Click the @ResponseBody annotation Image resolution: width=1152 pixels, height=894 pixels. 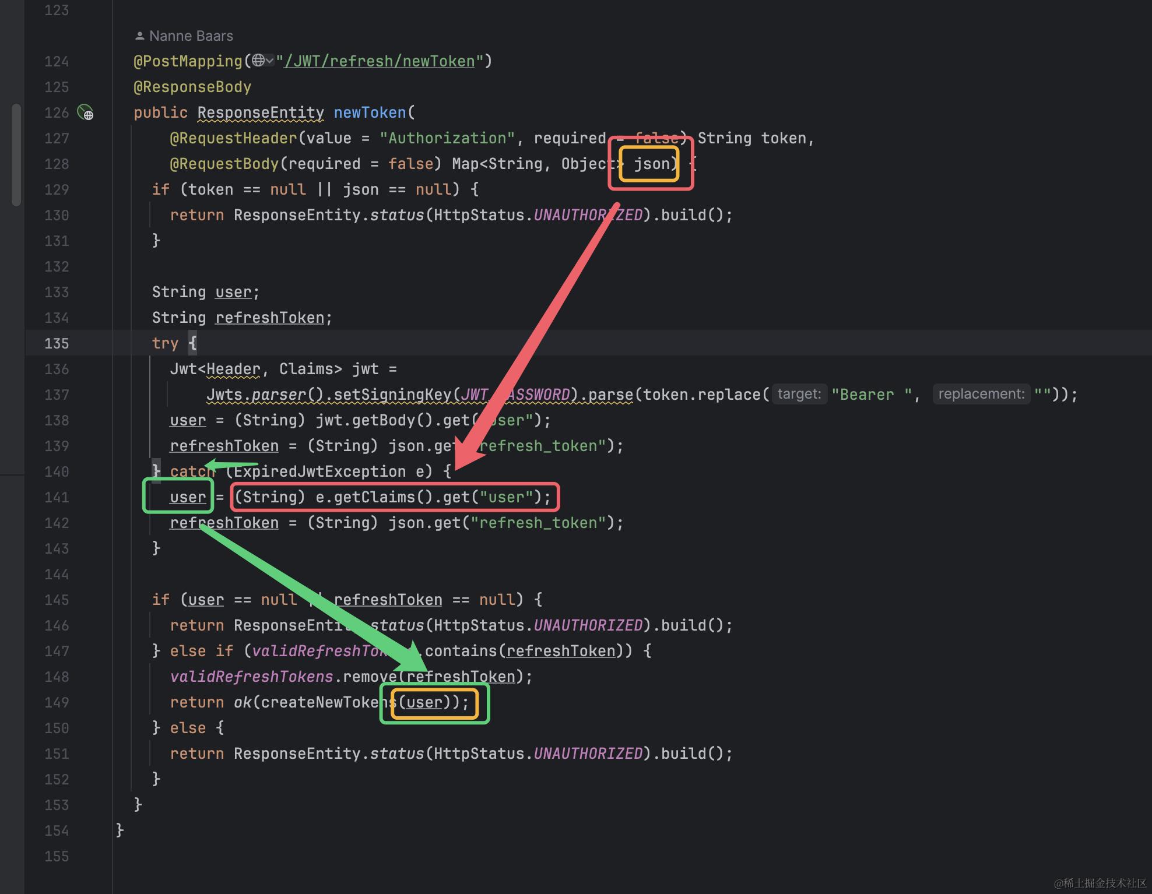tap(192, 87)
